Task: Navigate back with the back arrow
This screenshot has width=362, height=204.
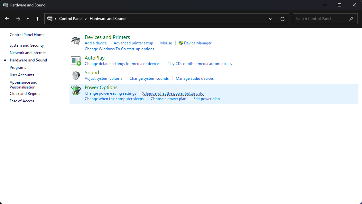Action: point(7,19)
